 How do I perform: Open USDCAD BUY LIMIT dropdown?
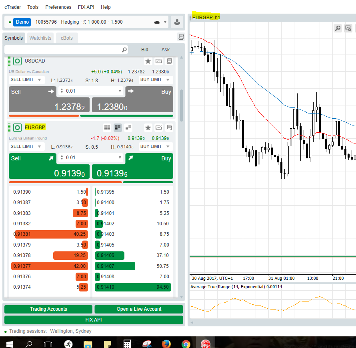click(x=156, y=80)
